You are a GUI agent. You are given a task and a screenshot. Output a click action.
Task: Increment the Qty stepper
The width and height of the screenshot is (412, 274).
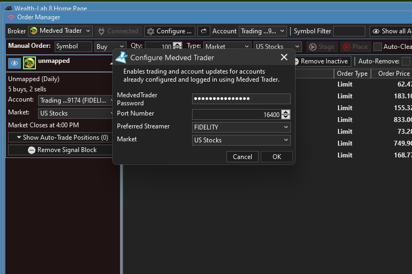pos(178,44)
